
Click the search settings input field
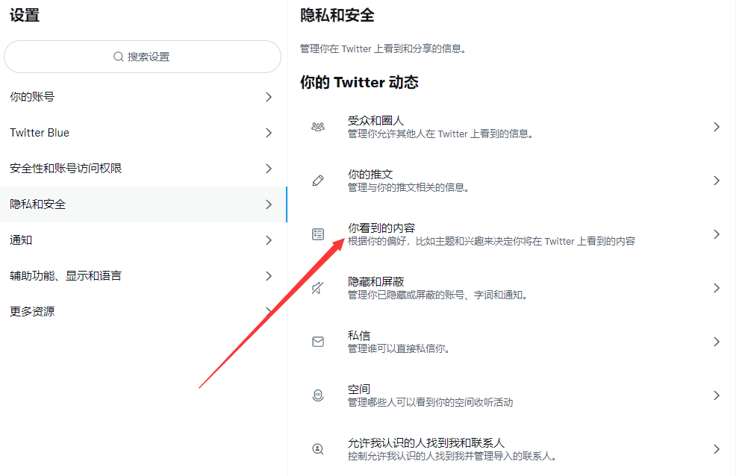coord(143,57)
